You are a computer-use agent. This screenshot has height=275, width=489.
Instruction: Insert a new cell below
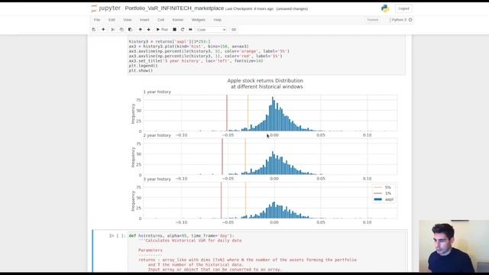pos(103,29)
